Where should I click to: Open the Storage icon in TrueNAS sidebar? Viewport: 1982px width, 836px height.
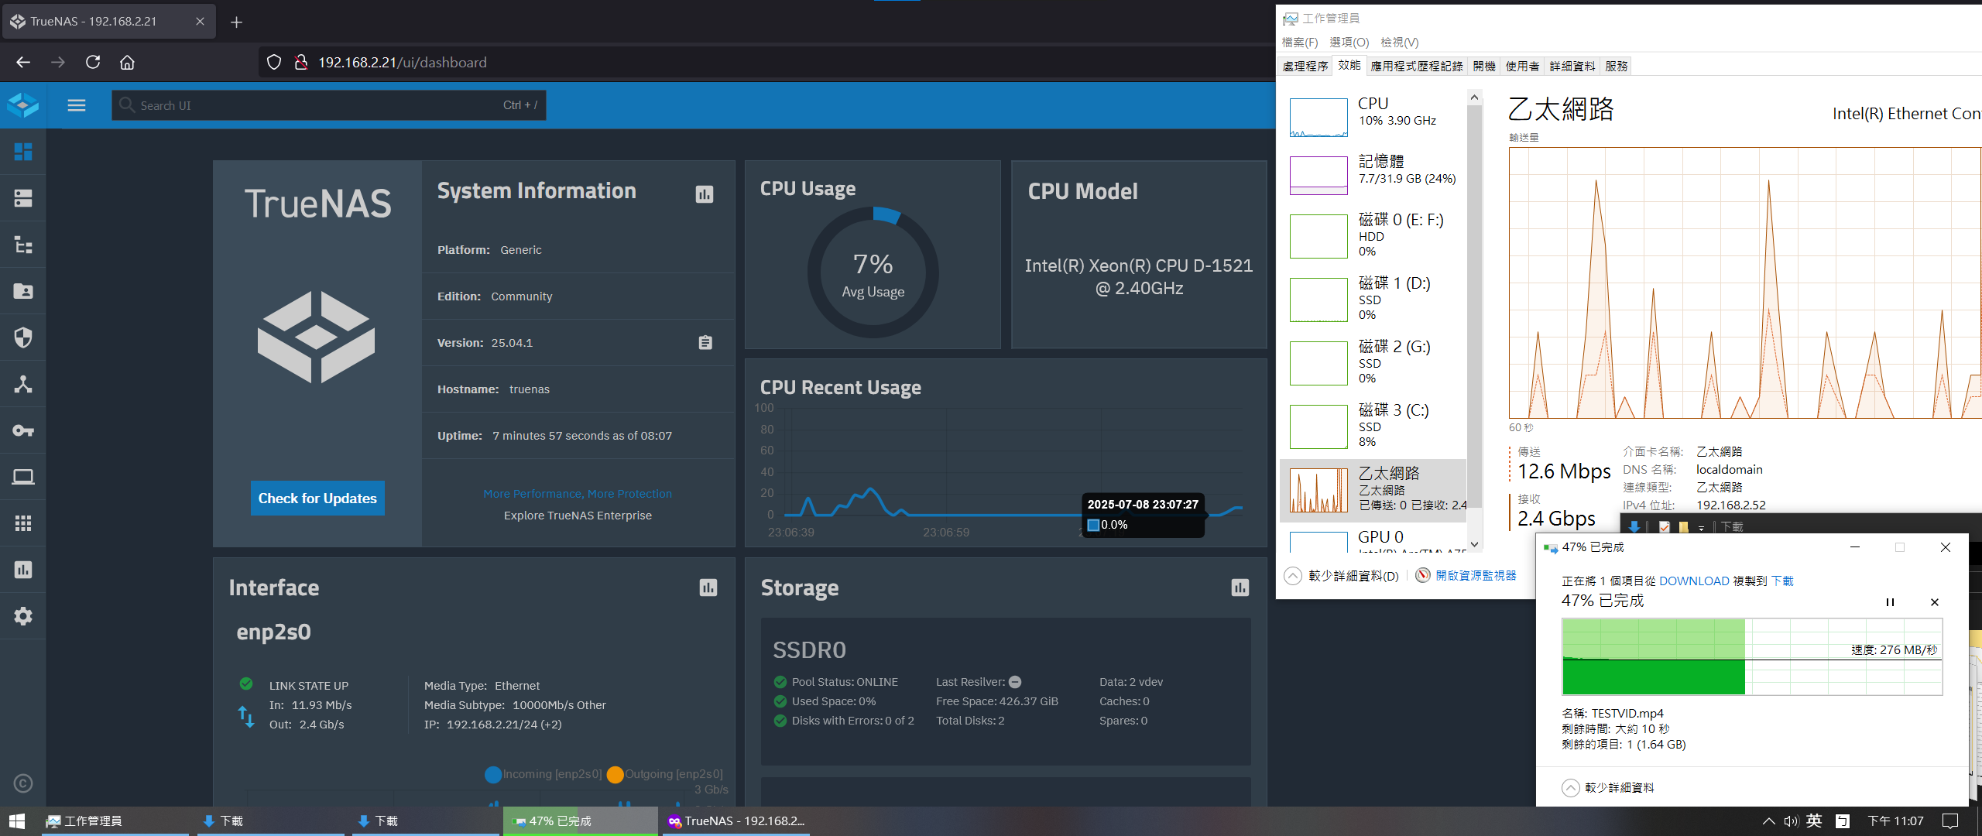coord(23,198)
